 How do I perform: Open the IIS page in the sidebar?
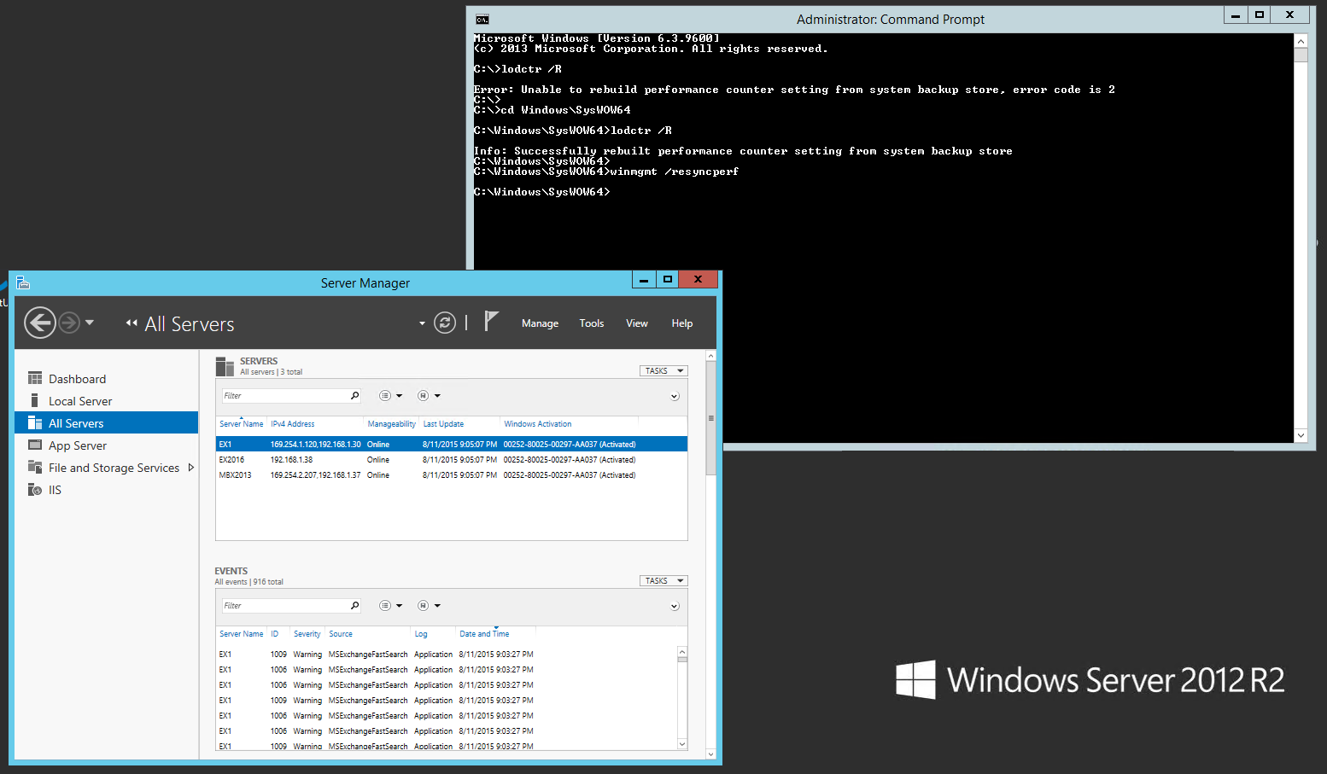pos(54,489)
